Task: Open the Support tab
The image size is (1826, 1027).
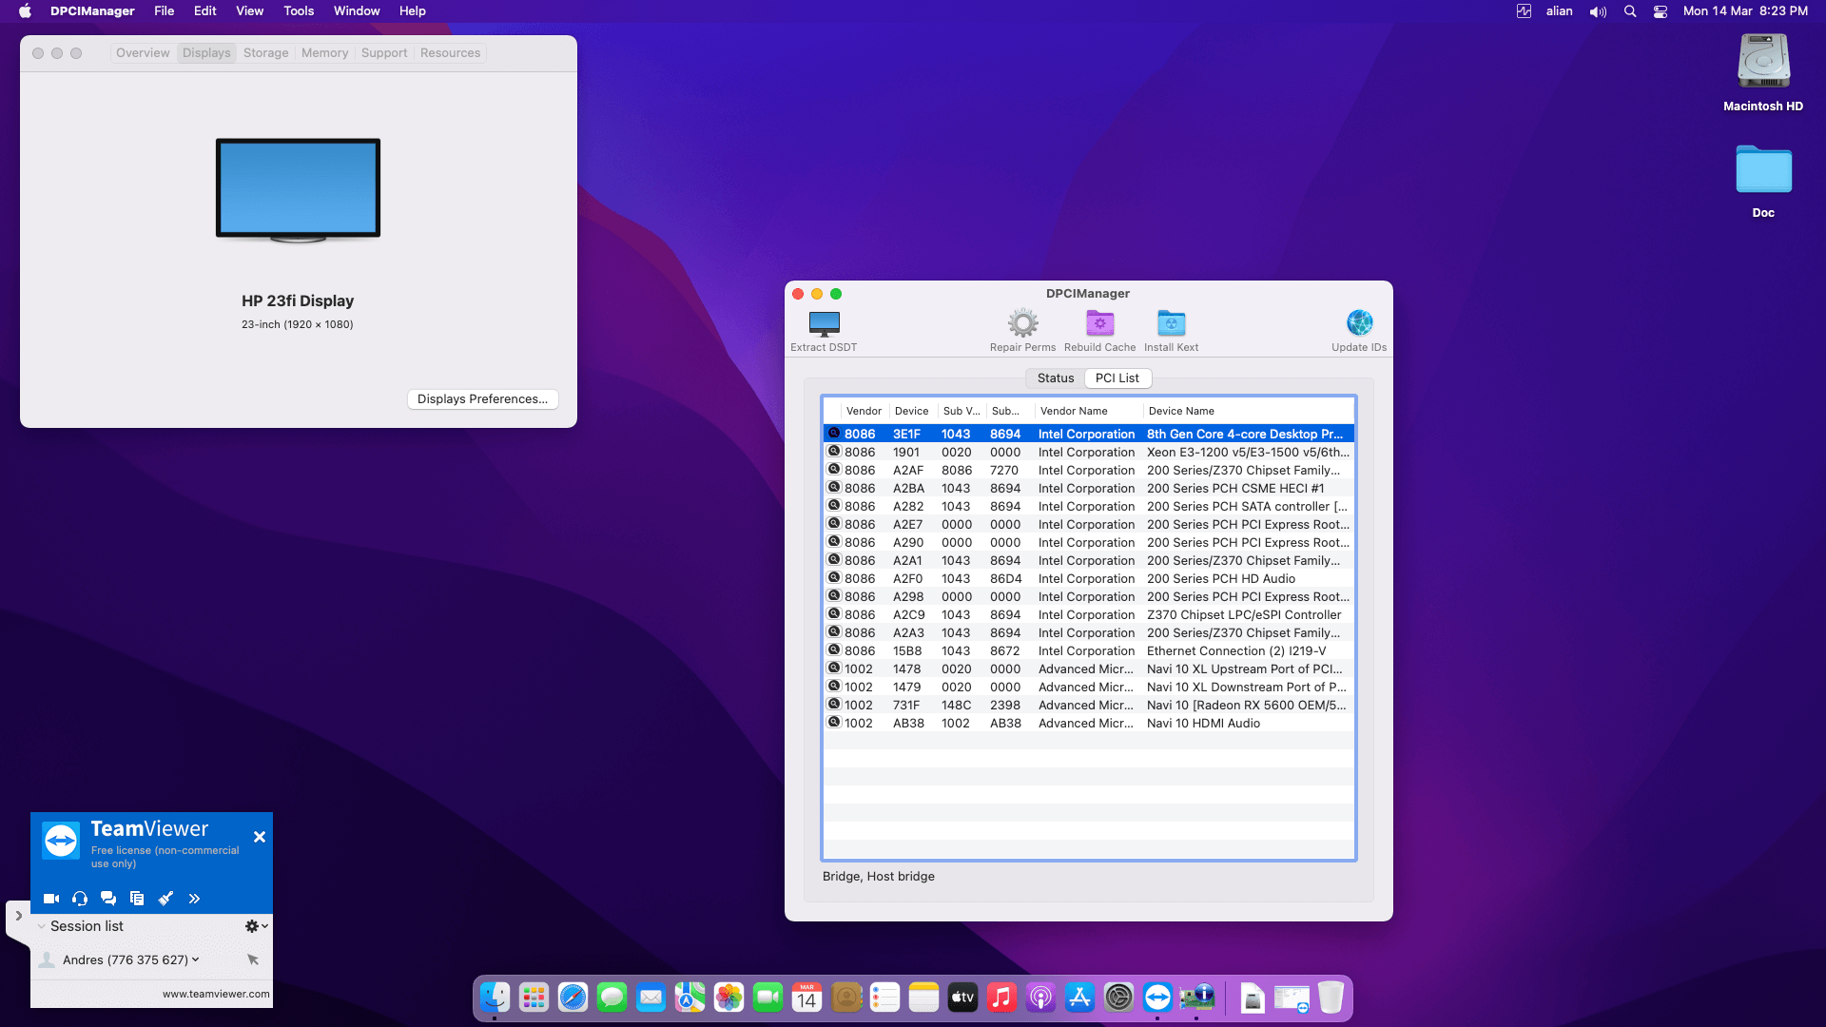Action: tap(384, 53)
